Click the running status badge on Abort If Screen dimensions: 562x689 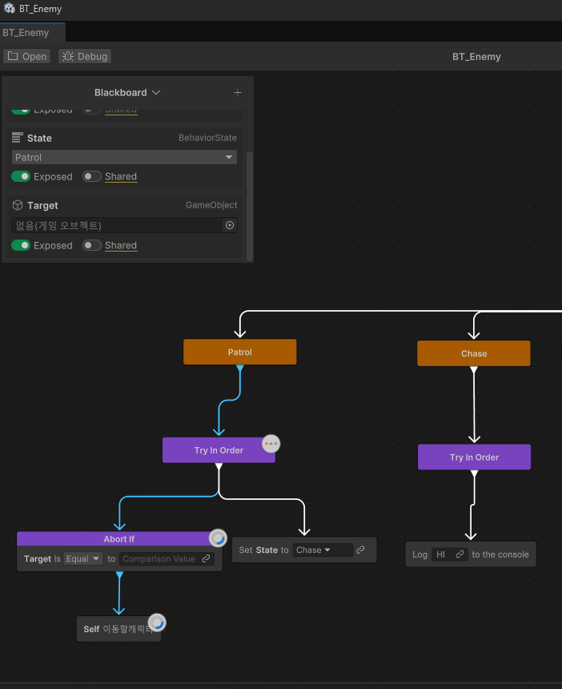pyautogui.click(x=218, y=538)
